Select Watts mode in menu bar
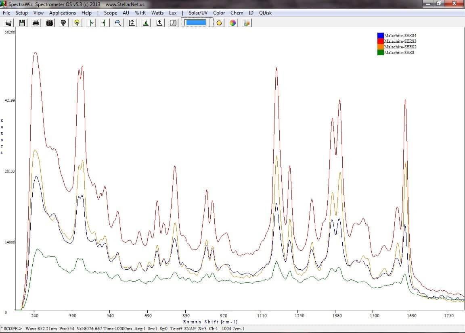Image resolution: width=465 pixels, height=333 pixels. tap(157, 13)
